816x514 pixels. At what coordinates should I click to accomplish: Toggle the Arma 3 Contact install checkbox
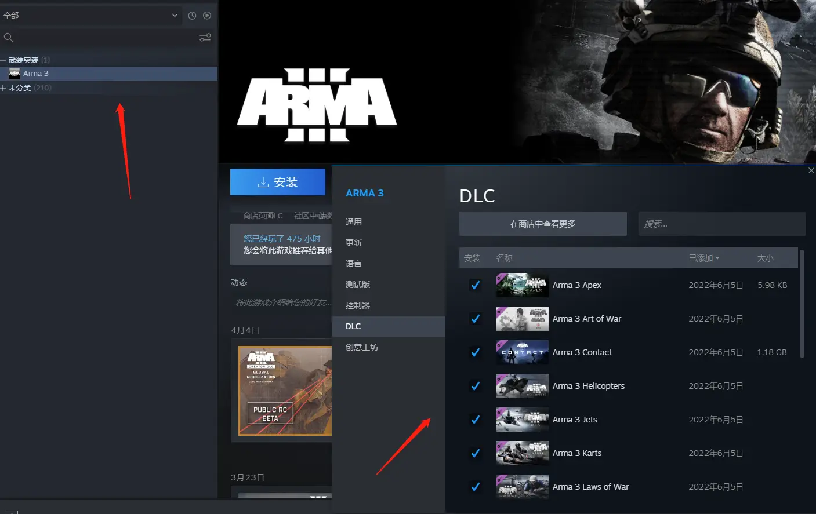475,352
